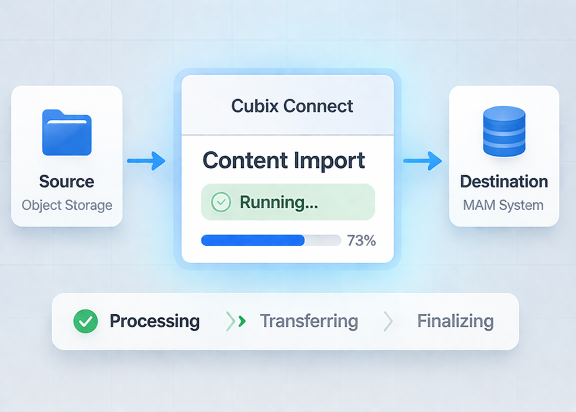Click the chevron before Finalizing
This screenshot has width=576, height=412.
point(388,321)
